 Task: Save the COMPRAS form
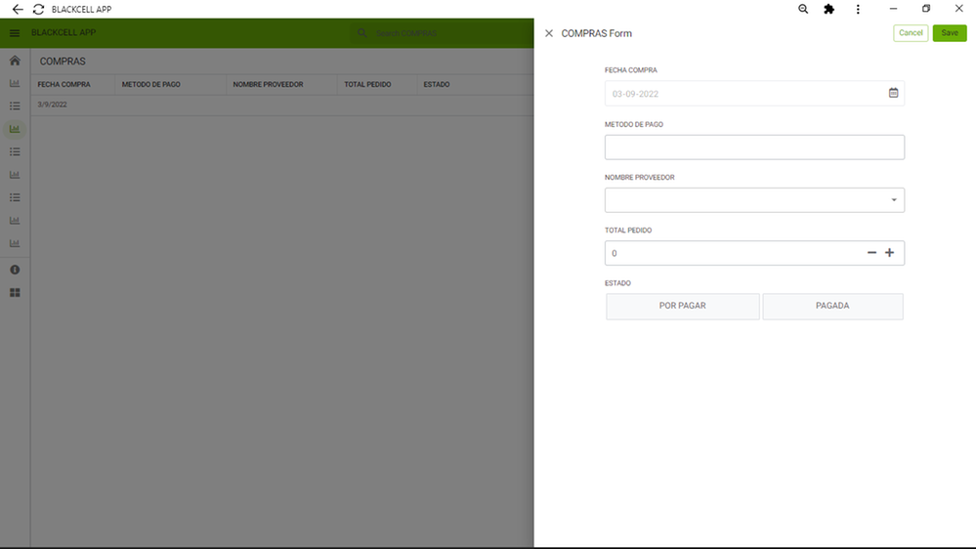coord(950,33)
